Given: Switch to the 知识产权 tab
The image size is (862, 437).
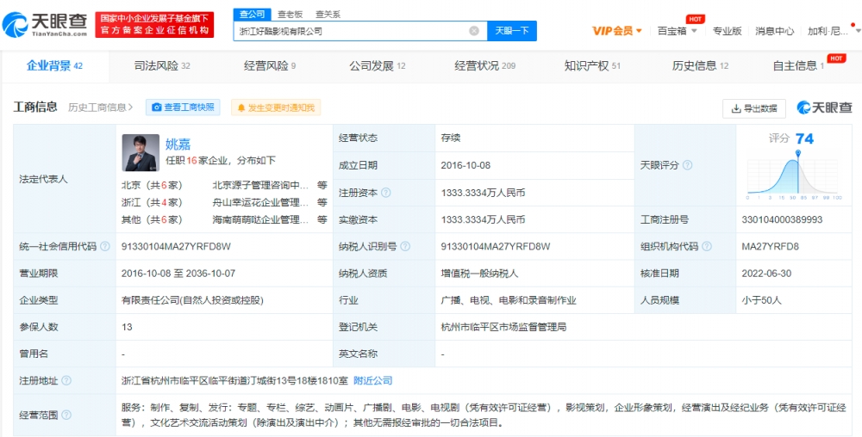Looking at the screenshot, I should (x=592, y=66).
